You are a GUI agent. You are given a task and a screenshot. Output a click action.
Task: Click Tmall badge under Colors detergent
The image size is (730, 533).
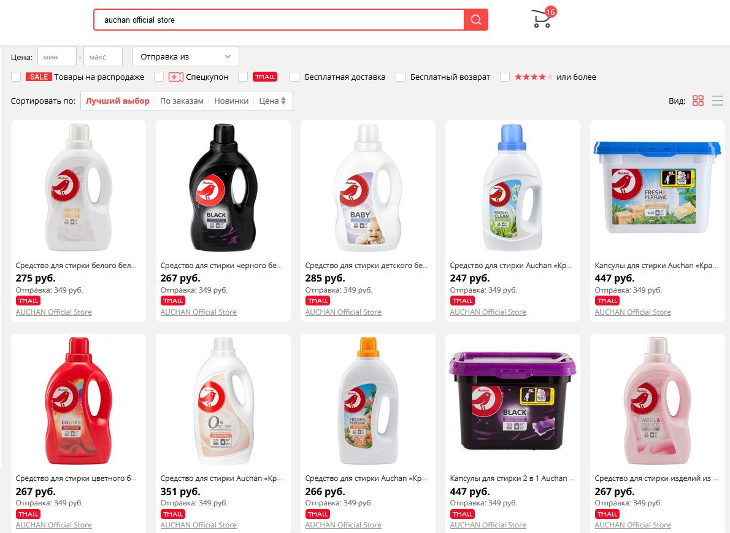coord(28,514)
